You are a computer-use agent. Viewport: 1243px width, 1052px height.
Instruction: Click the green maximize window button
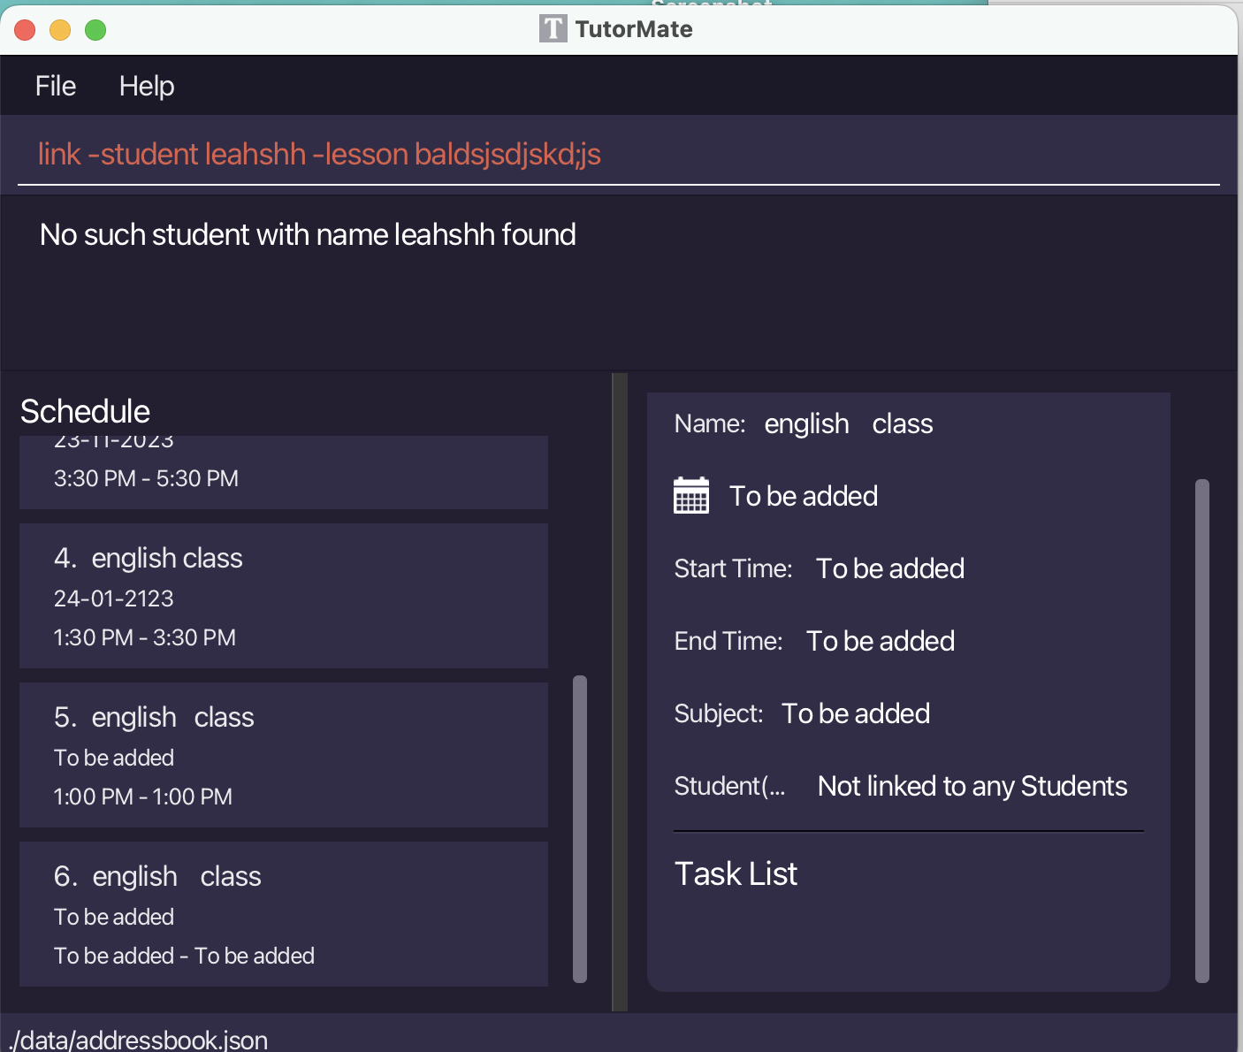95,30
